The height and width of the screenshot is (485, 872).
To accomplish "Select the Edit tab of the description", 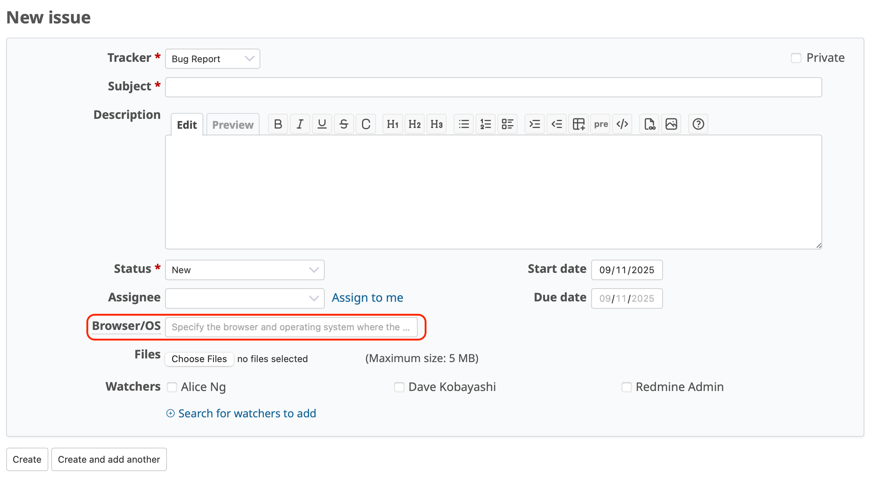I will (187, 125).
